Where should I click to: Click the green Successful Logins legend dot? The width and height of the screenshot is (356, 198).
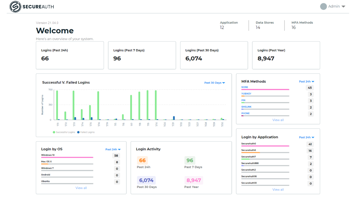tap(54, 132)
